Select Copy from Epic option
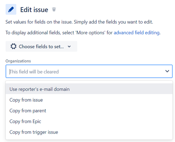 pyautogui.click(x=89, y=121)
